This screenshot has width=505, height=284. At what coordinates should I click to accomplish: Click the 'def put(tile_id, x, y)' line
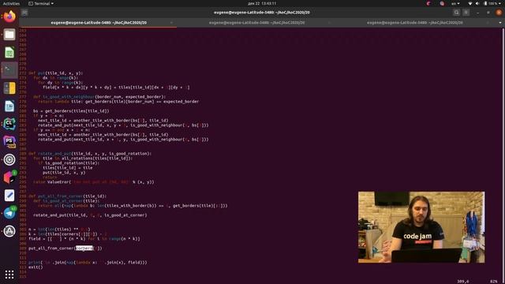click(56, 73)
